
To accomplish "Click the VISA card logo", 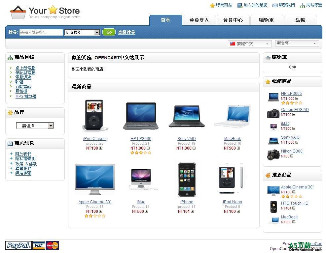I will (x=39, y=245).
